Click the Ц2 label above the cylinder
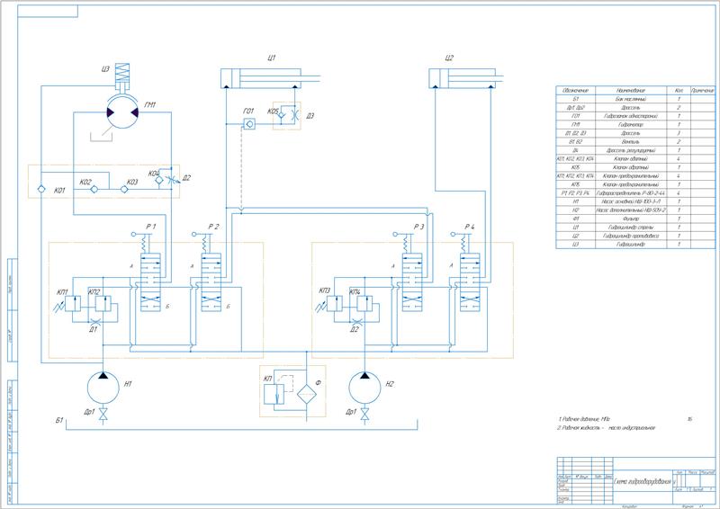The height and width of the screenshot is (509, 720). [449, 58]
